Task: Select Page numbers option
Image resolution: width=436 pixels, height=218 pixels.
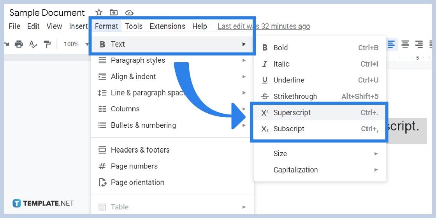Action: pyautogui.click(x=172, y=166)
